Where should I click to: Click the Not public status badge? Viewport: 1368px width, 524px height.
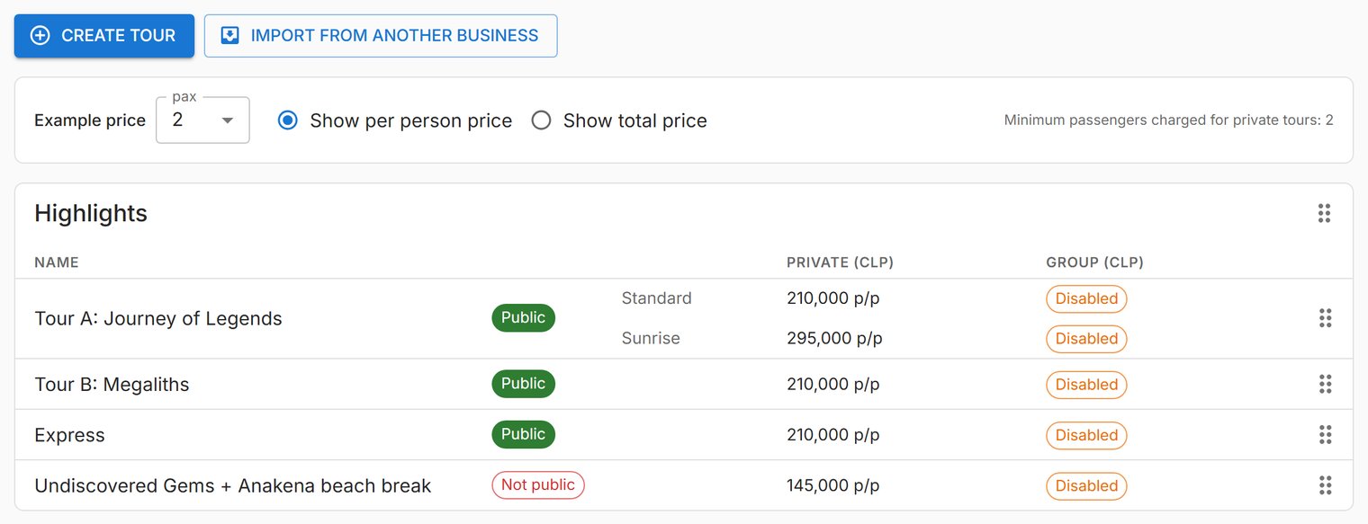point(538,485)
